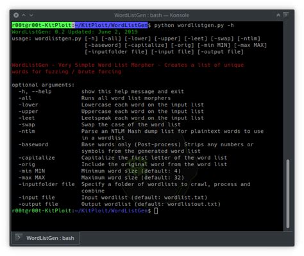Click the '-upper' argument

(28, 112)
